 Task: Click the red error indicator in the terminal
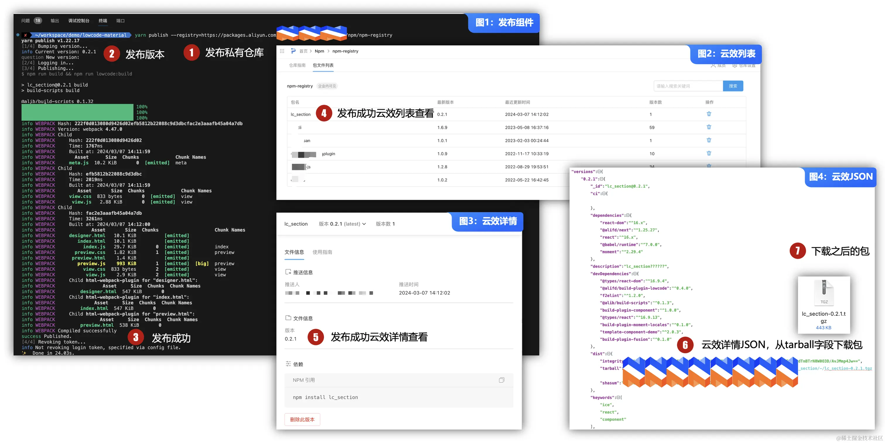(x=26, y=35)
